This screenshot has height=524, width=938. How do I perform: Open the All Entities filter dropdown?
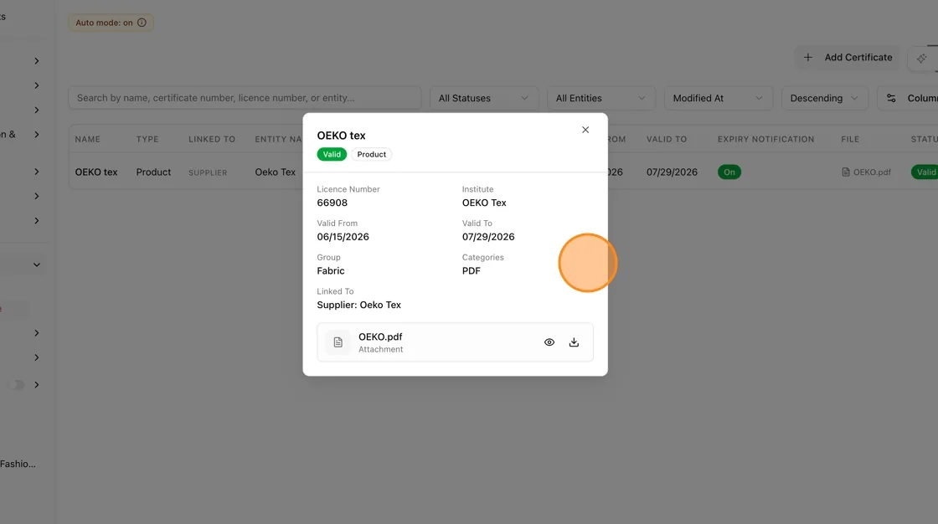coord(600,98)
